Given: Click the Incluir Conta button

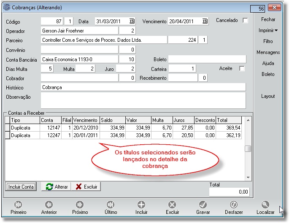Looking at the screenshot, I should 21,186.
